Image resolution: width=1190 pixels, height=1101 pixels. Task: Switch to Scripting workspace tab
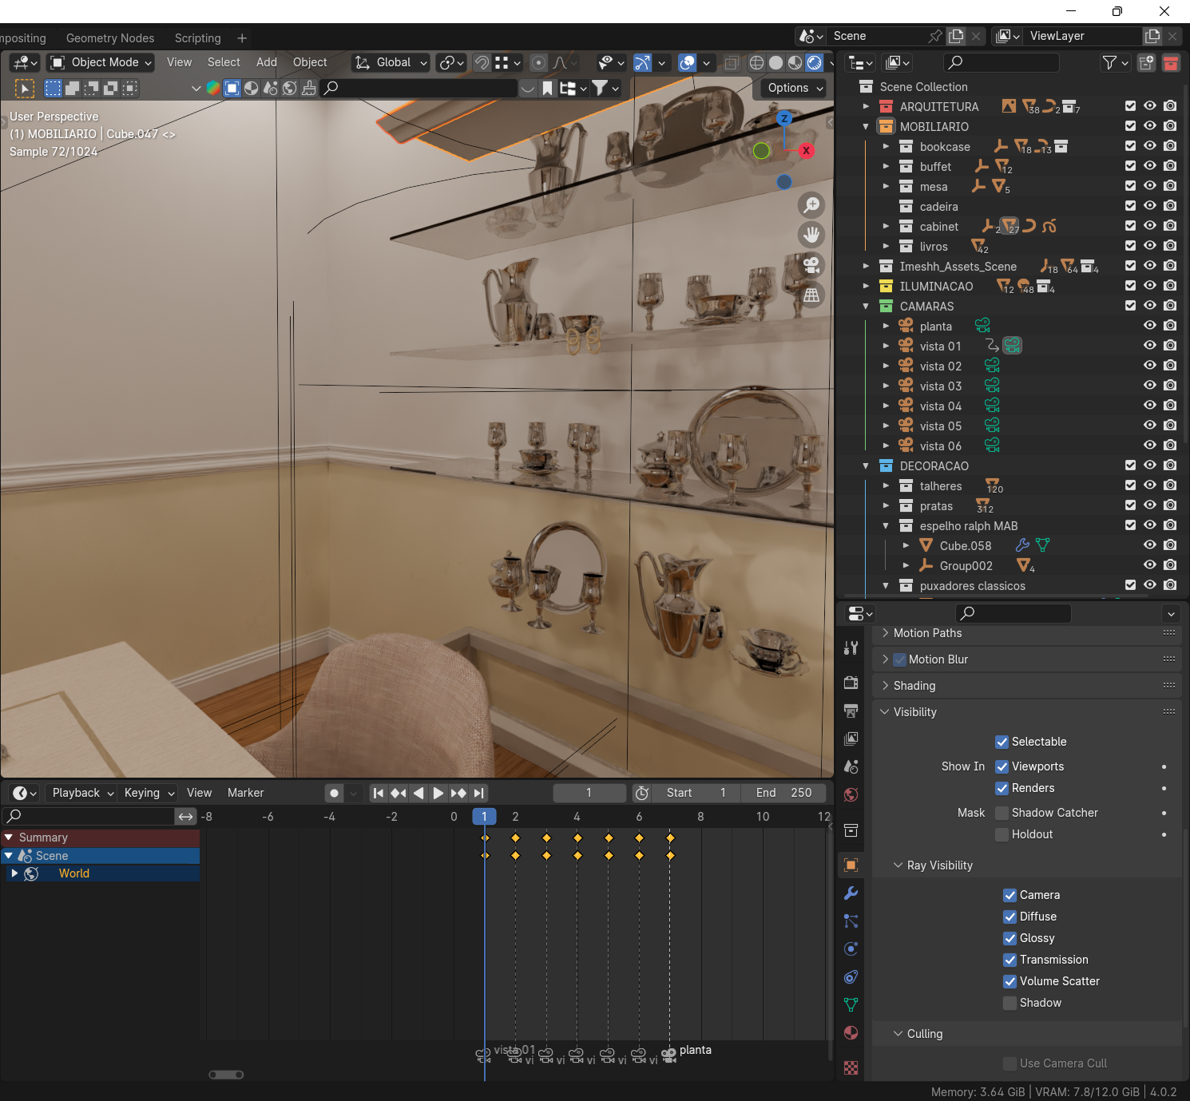[198, 38]
